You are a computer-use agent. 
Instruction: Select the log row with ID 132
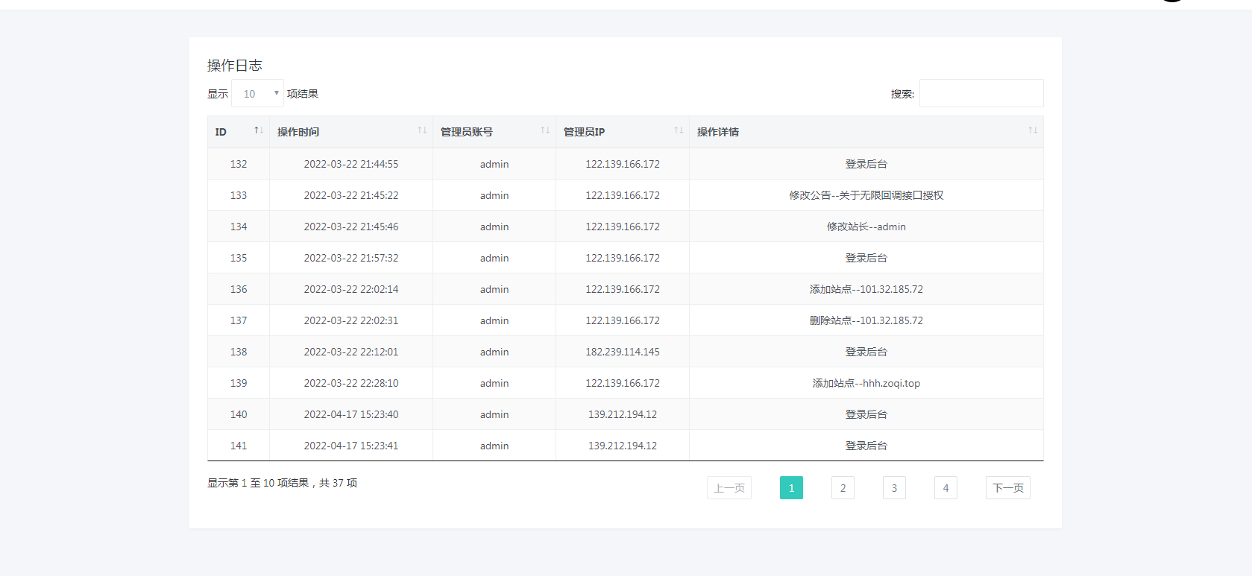pyautogui.click(x=239, y=164)
